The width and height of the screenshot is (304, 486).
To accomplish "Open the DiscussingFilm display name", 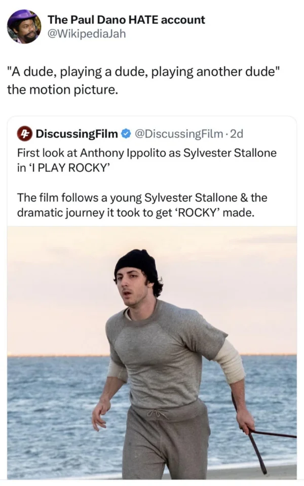I will [76, 134].
